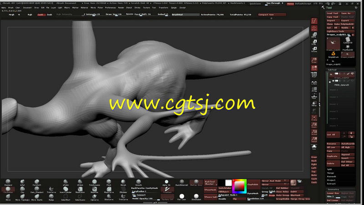Toggle the Mrgb channel button
The height and width of the screenshot is (205, 364).
(x=12, y=15)
